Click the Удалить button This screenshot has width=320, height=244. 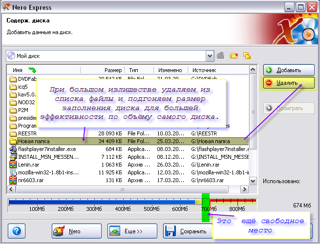point(289,83)
